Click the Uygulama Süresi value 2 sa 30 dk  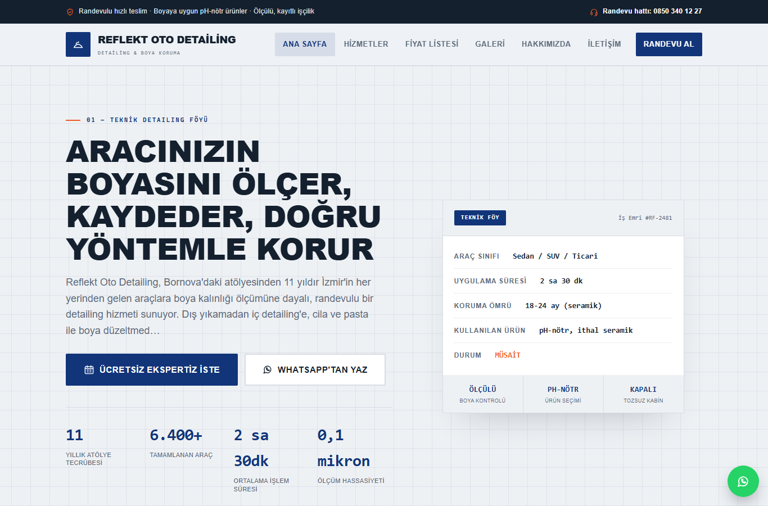[x=561, y=281]
